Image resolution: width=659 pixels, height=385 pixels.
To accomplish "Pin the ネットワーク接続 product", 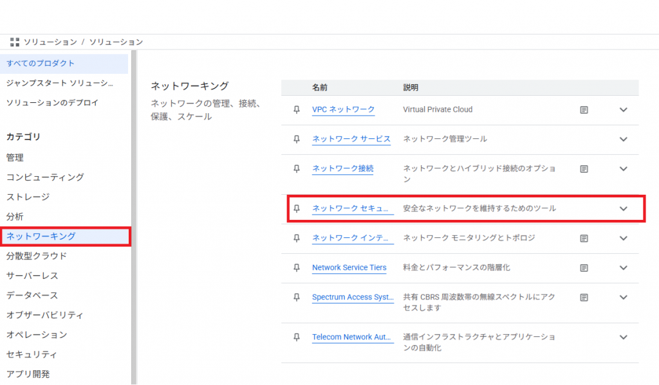I will click(297, 169).
